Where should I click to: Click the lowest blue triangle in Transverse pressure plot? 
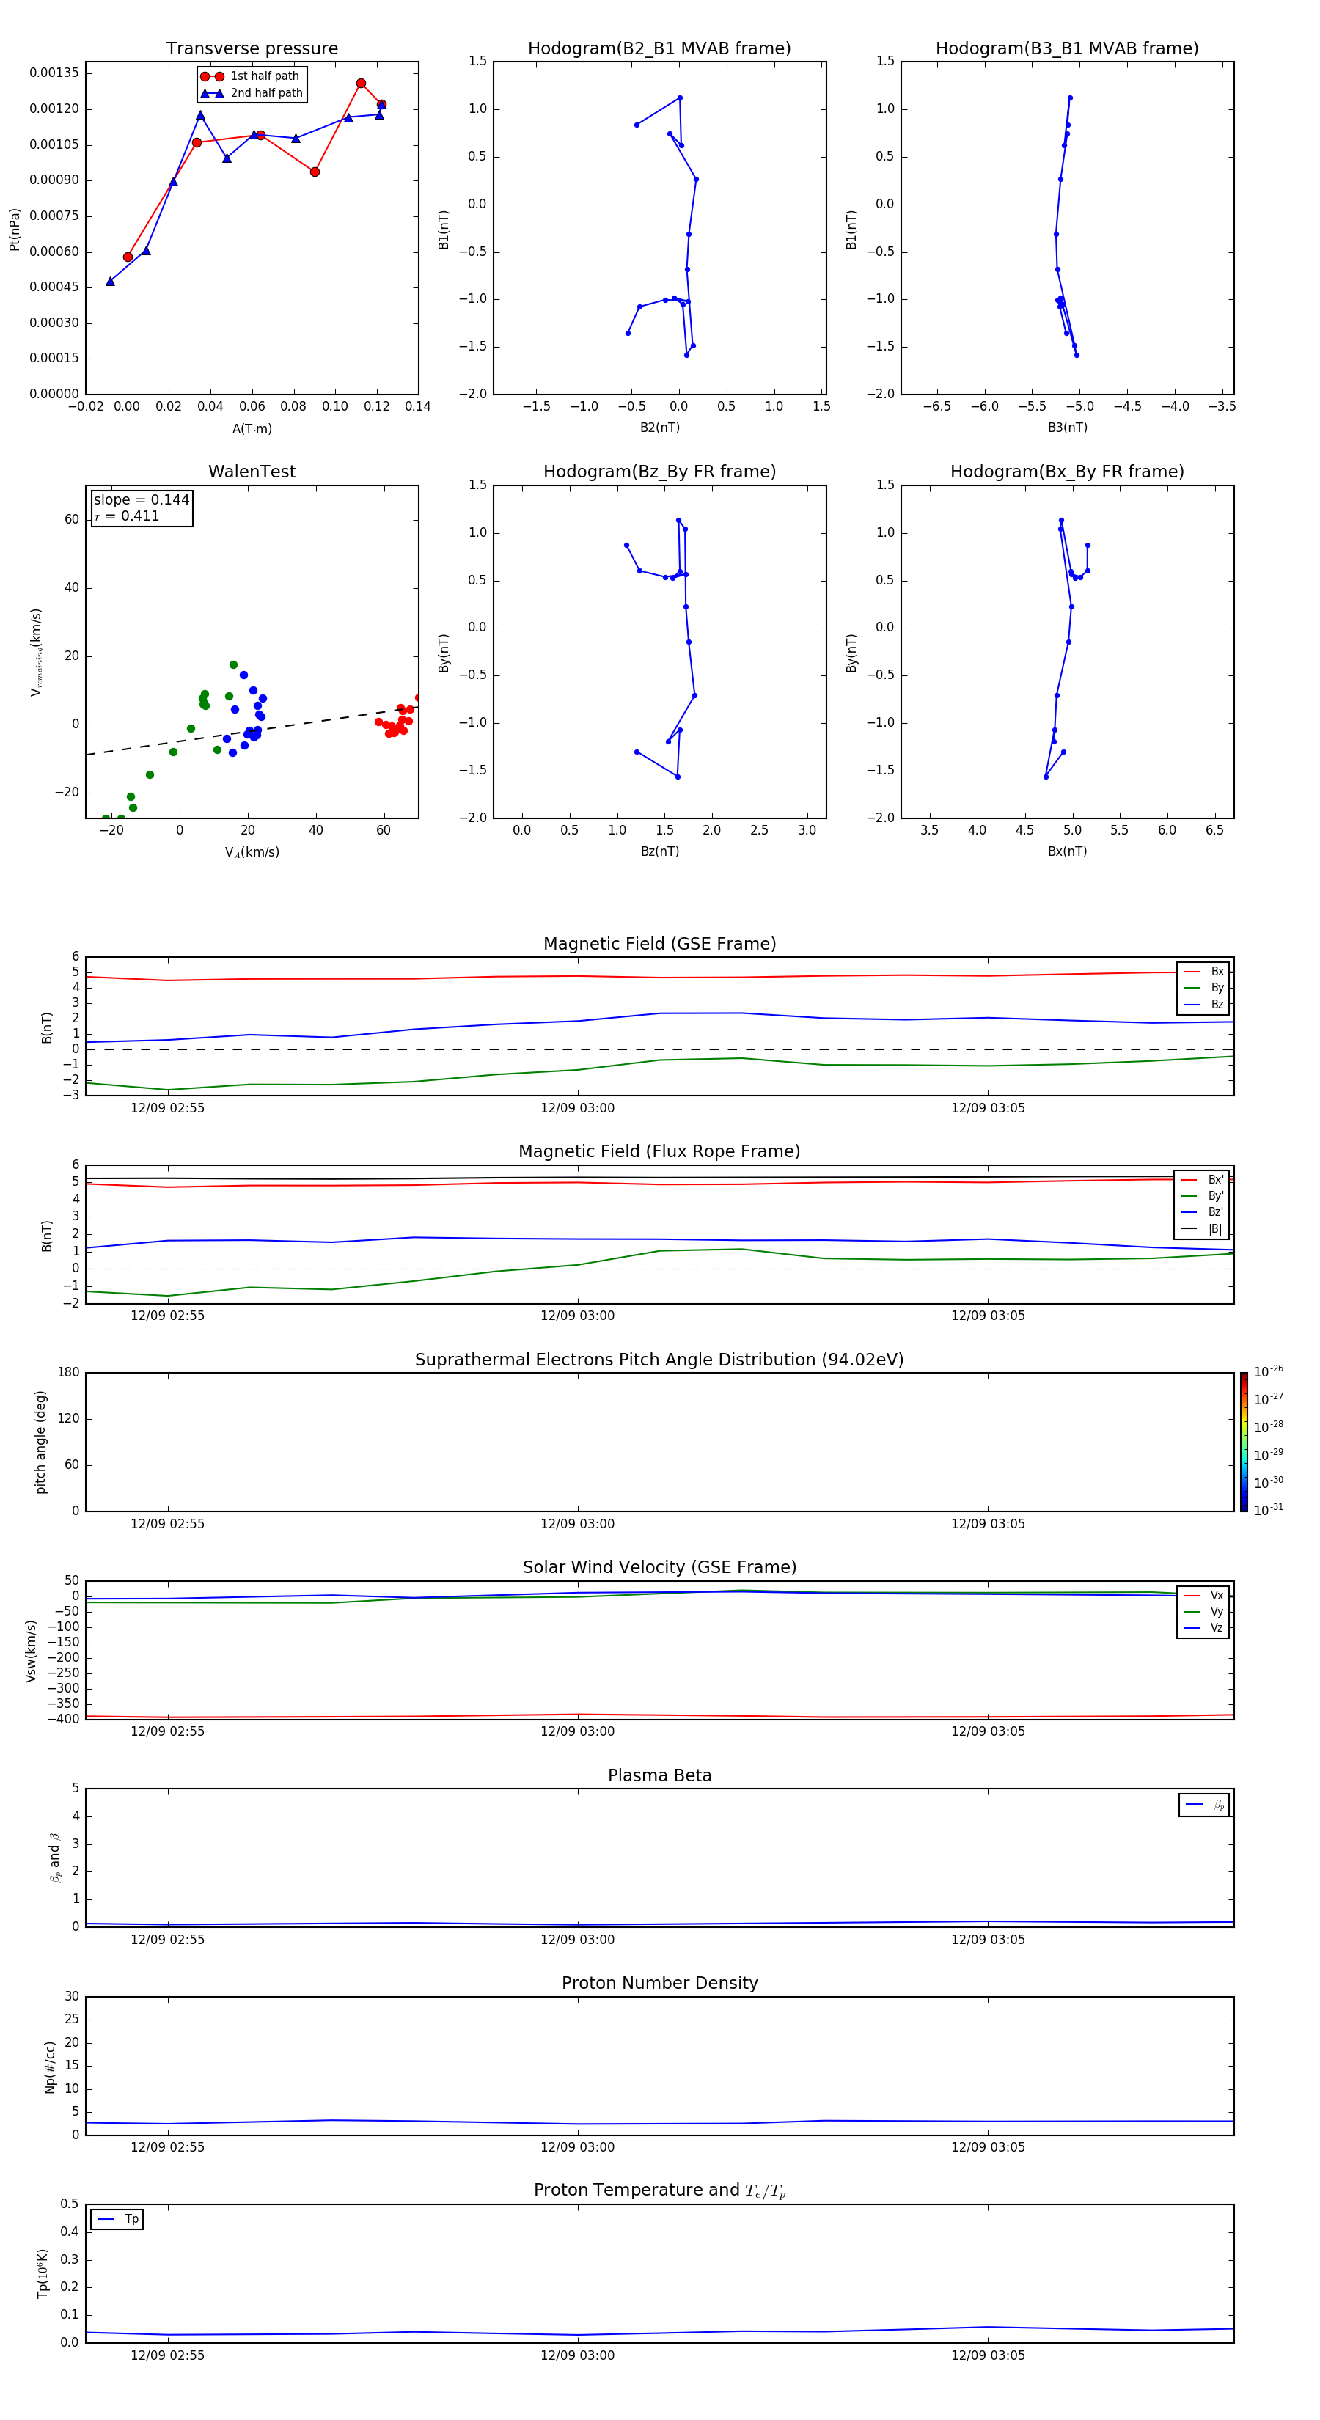click(110, 281)
